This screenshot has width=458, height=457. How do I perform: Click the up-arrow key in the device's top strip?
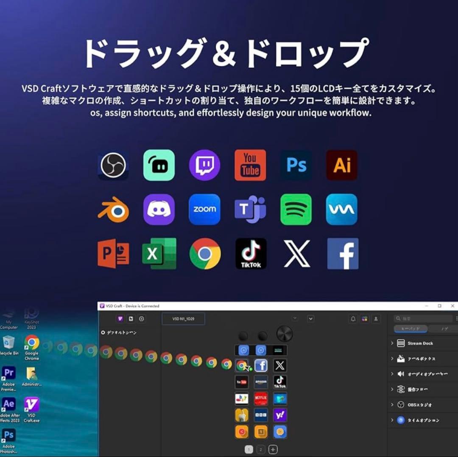coord(243,350)
